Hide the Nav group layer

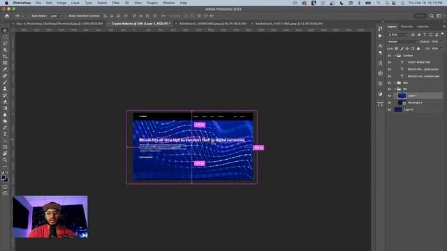[x=390, y=83]
